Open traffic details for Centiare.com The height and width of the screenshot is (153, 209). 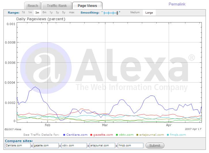point(77,135)
